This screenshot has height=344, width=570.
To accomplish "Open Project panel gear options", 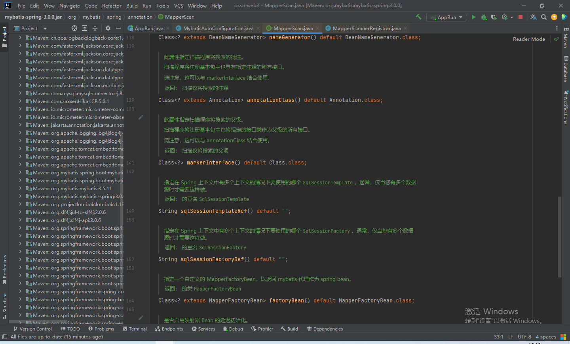I will (108, 28).
